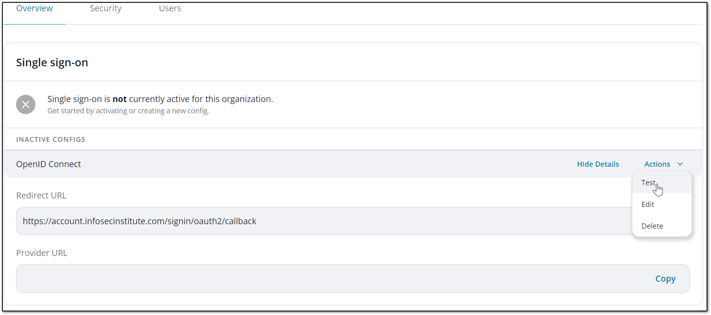Click the Single sign-on heading
Viewport: 711px width, 315px height.
[x=52, y=62]
